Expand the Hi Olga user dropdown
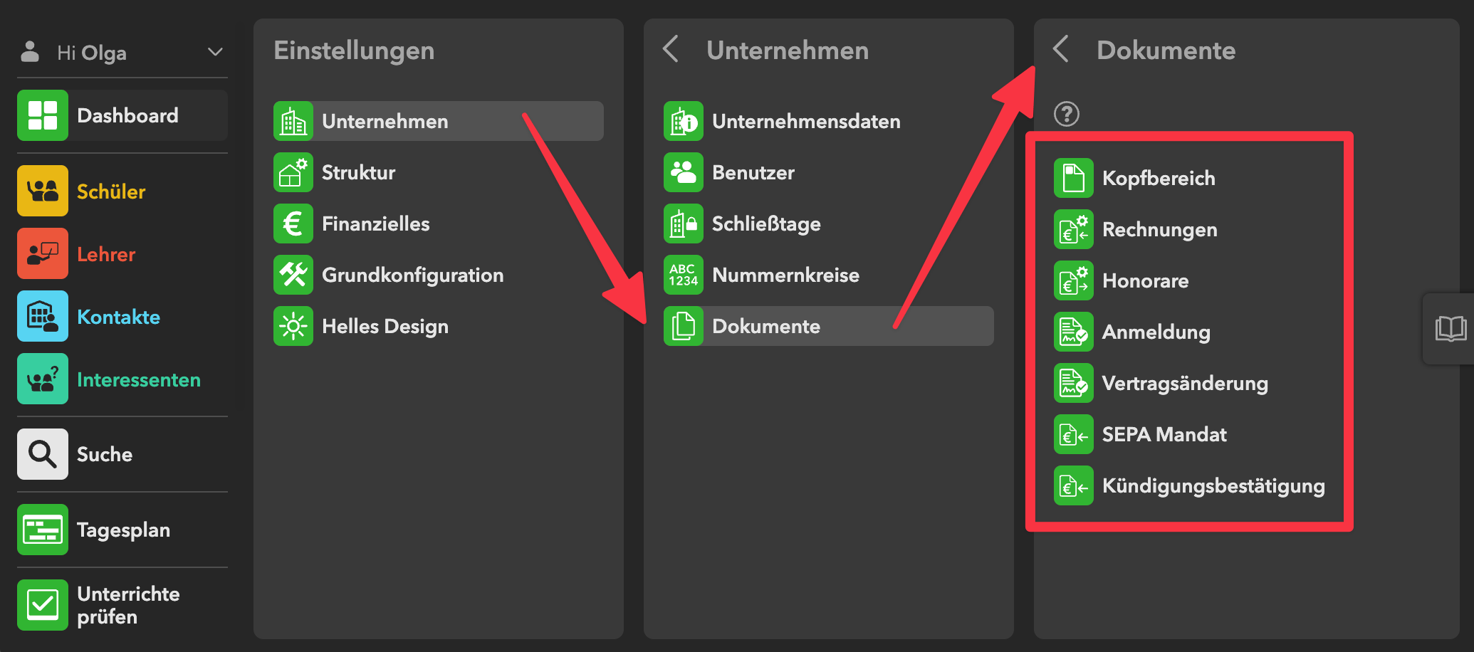 215,52
